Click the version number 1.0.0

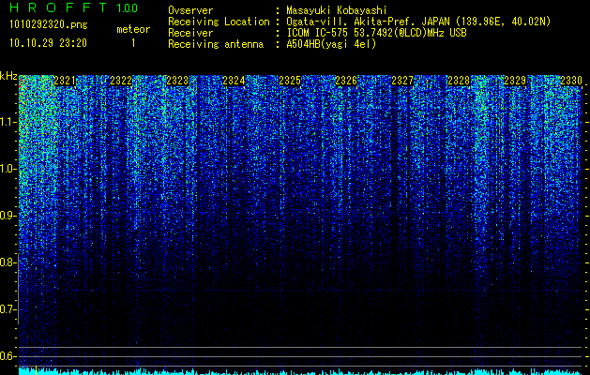(127, 7)
